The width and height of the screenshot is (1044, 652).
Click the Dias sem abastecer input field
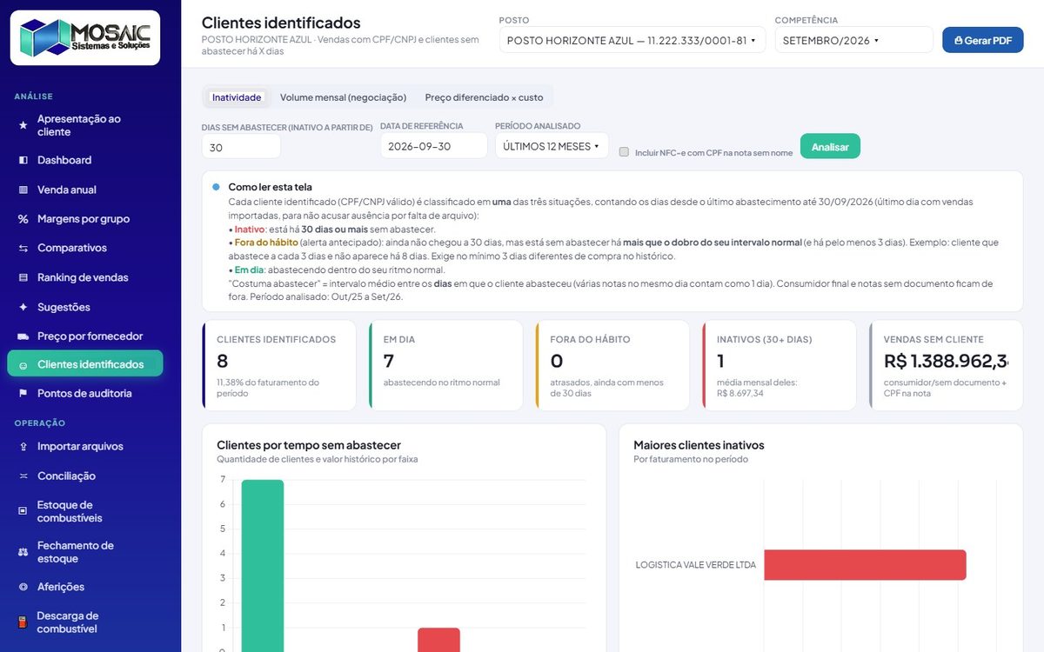pos(241,147)
